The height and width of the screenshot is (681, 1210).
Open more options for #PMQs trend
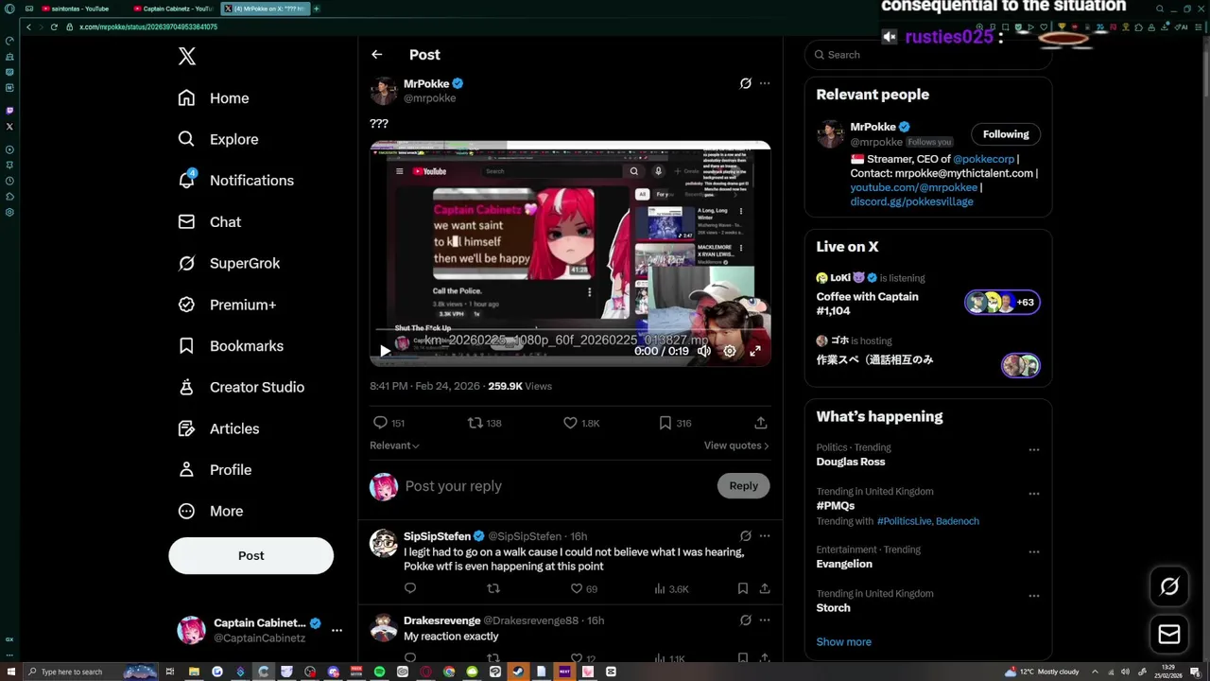[1034, 494]
